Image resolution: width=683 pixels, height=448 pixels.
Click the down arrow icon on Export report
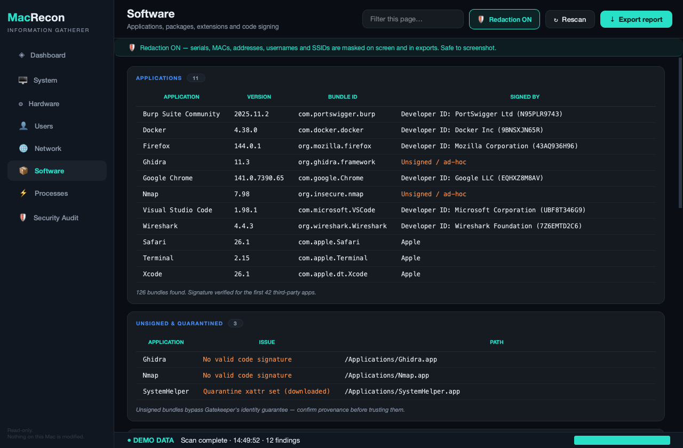613,19
